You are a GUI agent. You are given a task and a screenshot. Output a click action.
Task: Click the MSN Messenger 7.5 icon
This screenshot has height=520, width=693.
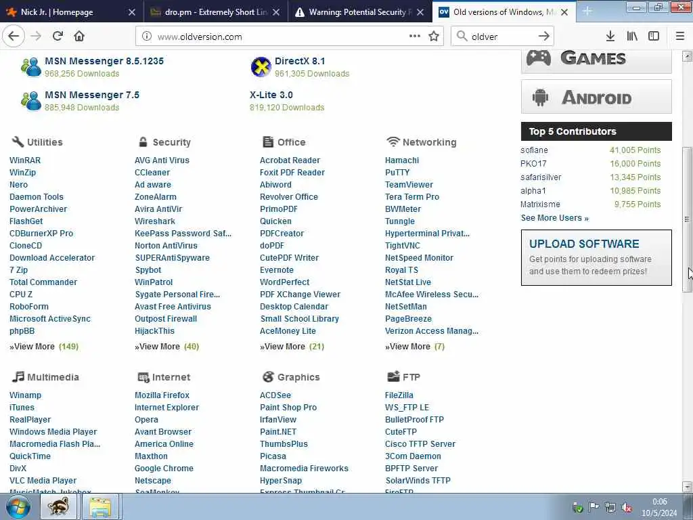point(31,101)
